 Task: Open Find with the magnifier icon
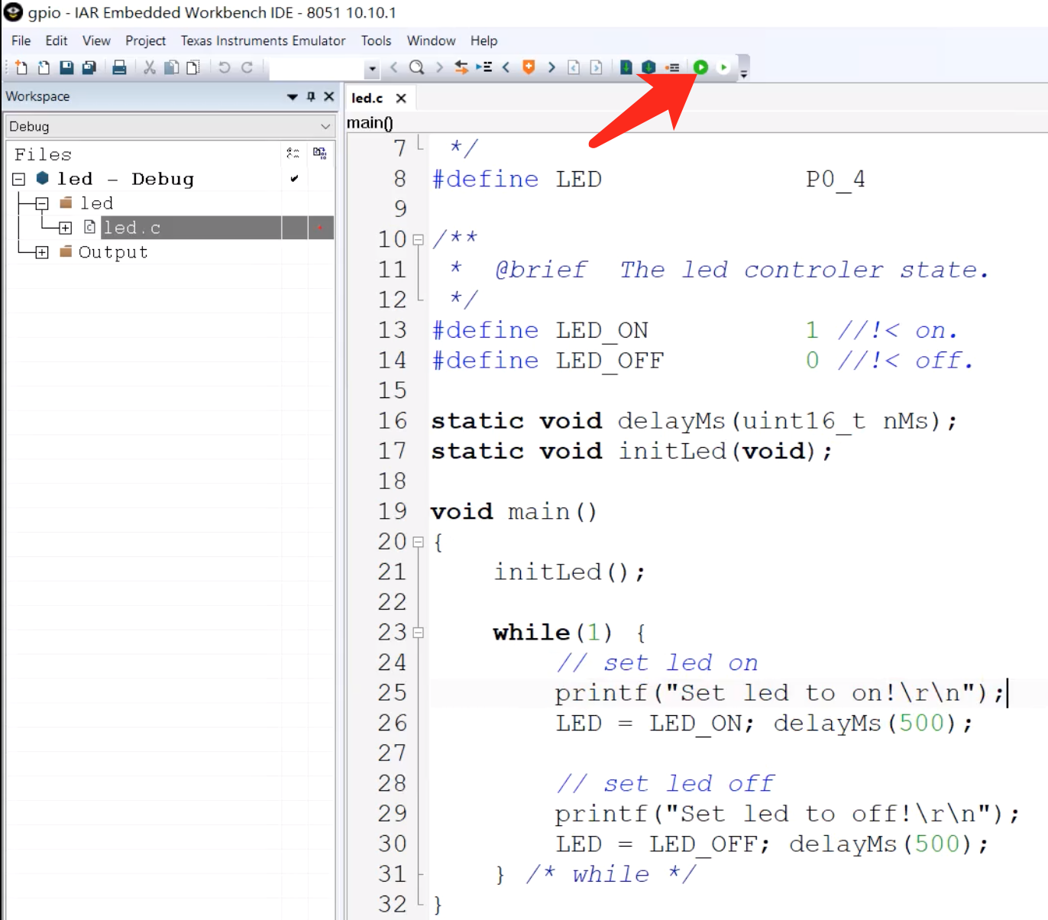[416, 67]
